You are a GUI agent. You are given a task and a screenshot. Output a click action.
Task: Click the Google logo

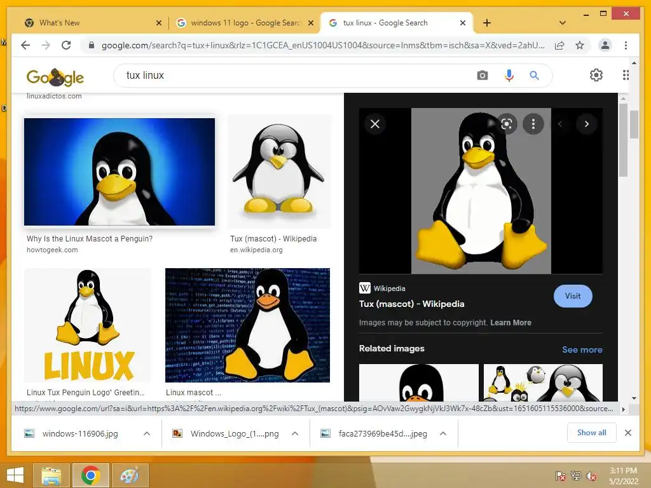55,77
